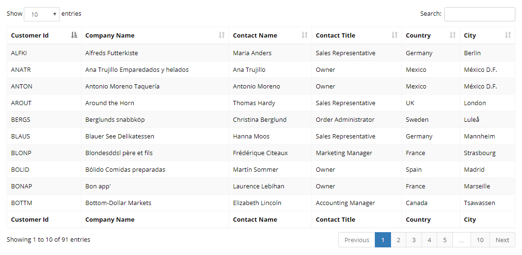Navigate to page 5

click(444, 240)
